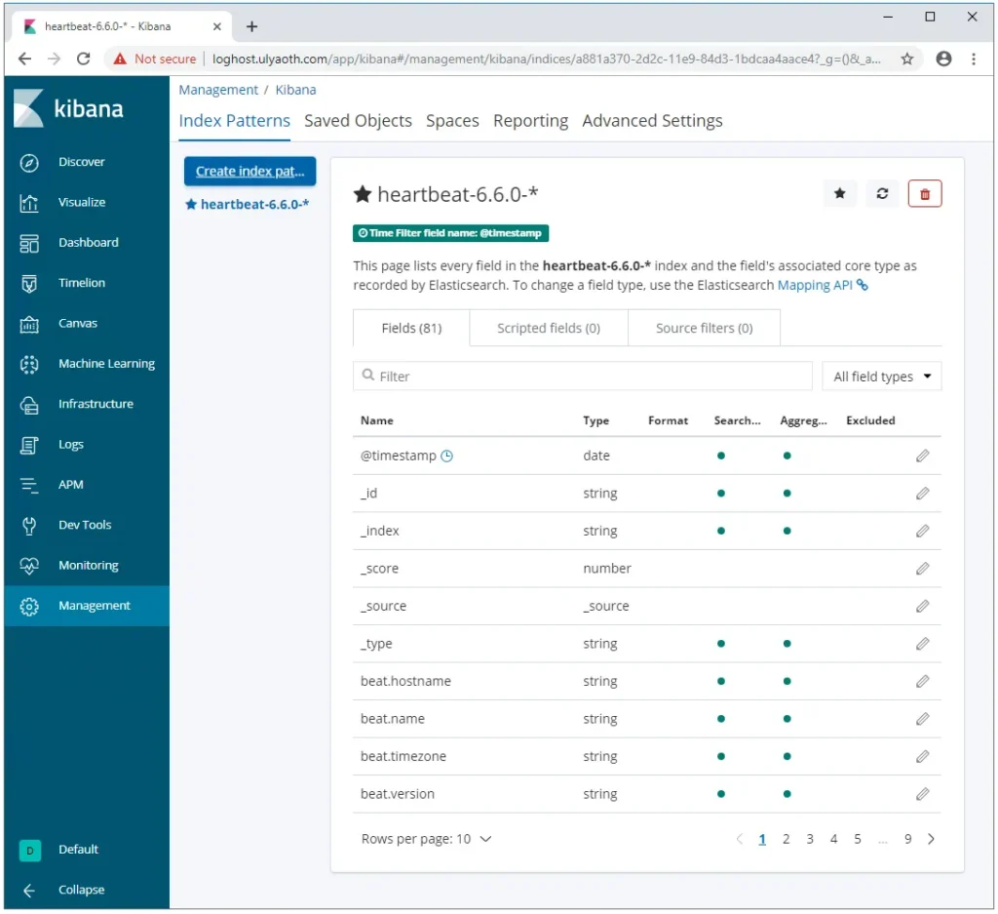Open the Visualize section
This screenshot has width=998, height=914.
pyautogui.click(x=81, y=202)
